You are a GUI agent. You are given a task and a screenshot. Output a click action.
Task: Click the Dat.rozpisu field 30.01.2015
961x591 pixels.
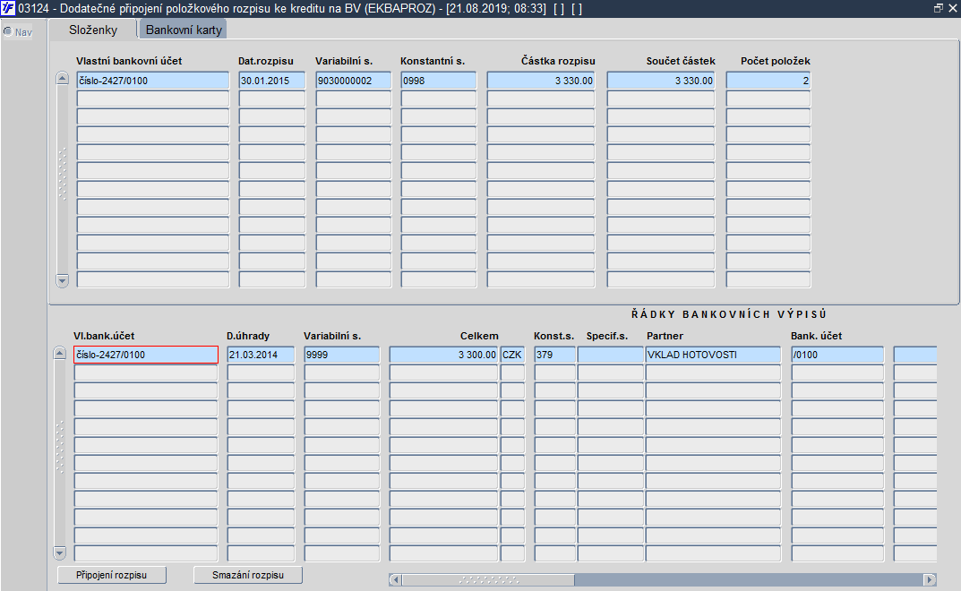click(x=271, y=81)
